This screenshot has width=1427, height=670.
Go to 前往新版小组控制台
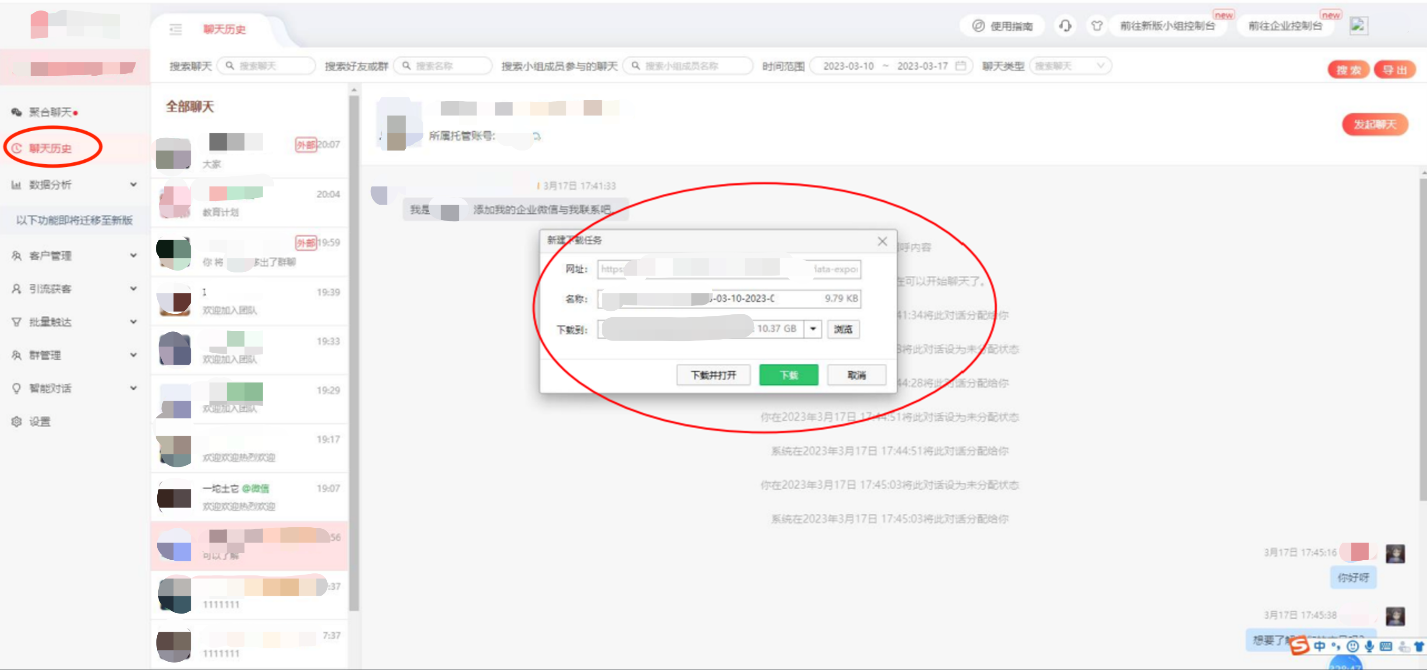click(x=1168, y=26)
